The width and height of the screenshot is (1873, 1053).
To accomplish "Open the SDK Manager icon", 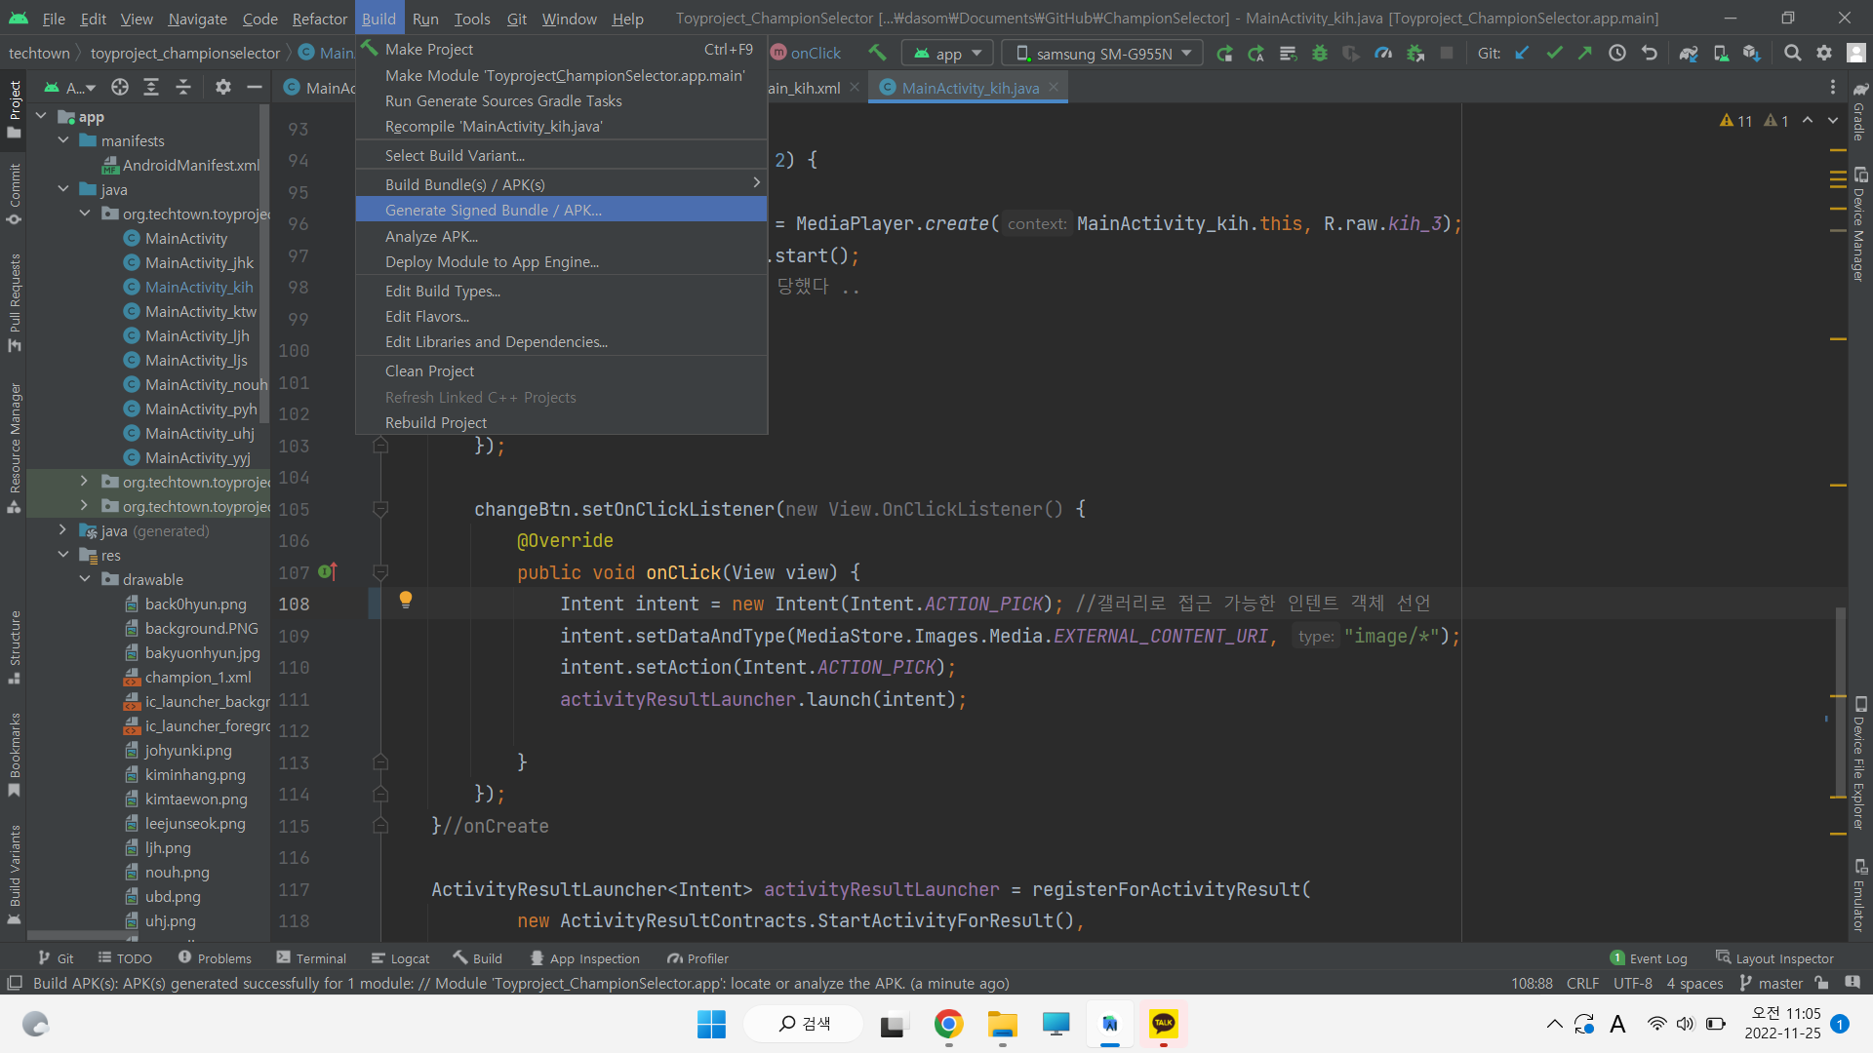I will [1752, 53].
